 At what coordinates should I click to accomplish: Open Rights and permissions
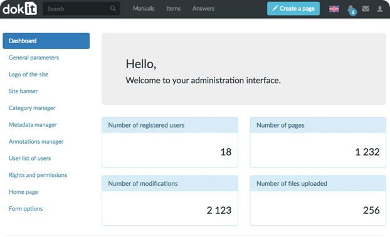click(x=38, y=175)
